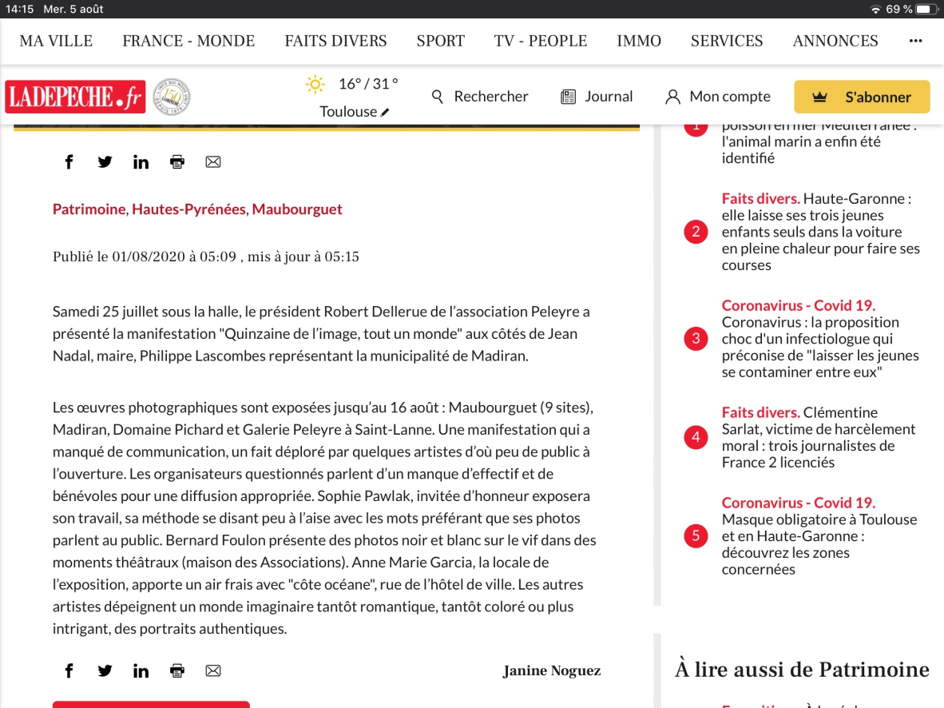Open the more menu ellipsis
This screenshot has height=708, width=944.
click(916, 41)
